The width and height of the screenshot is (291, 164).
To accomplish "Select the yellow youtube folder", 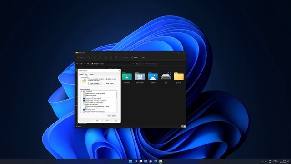I will click(179, 77).
